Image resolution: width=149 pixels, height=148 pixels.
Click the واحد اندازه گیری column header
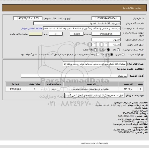click(54, 84)
